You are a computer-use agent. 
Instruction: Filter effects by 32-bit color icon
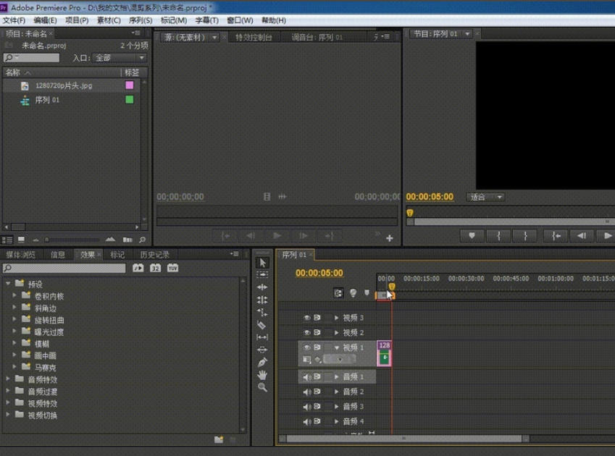point(155,268)
